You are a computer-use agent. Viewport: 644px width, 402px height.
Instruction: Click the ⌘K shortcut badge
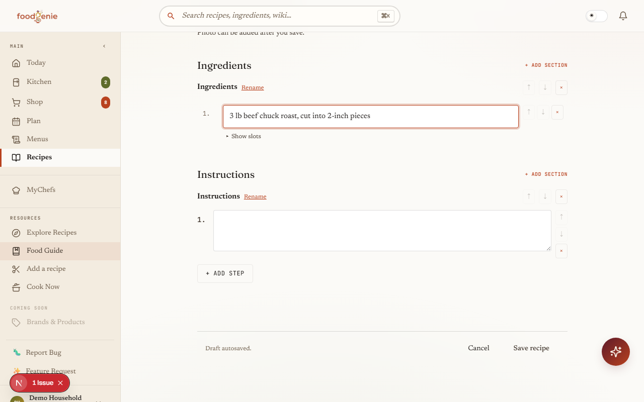(385, 16)
